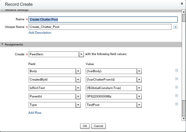This screenshot has width=186, height=132.
Task: Click the Add Description link
Action: pyautogui.click(x=40, y=33)
